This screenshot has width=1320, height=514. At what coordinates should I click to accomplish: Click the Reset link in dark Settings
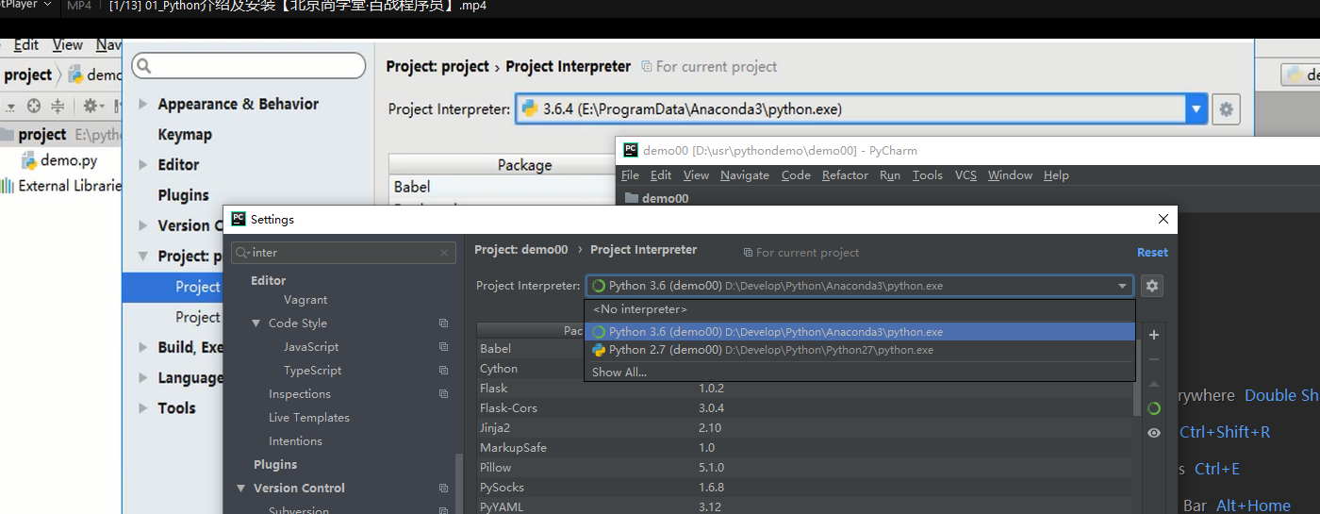pos(1152,253)
